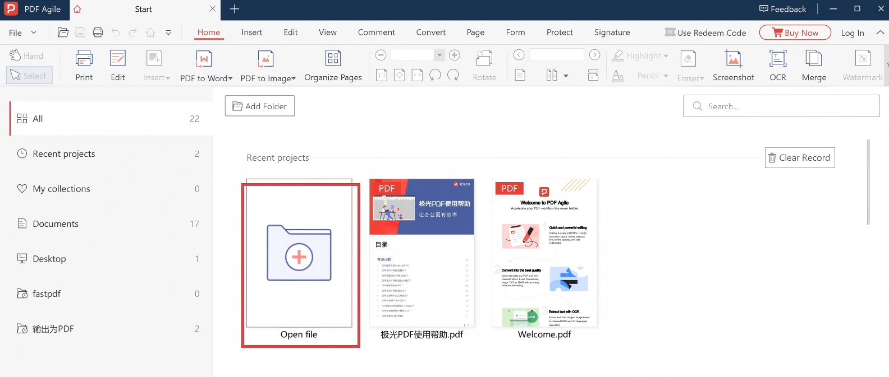Click the zoom in plus icon

(455, 55)
